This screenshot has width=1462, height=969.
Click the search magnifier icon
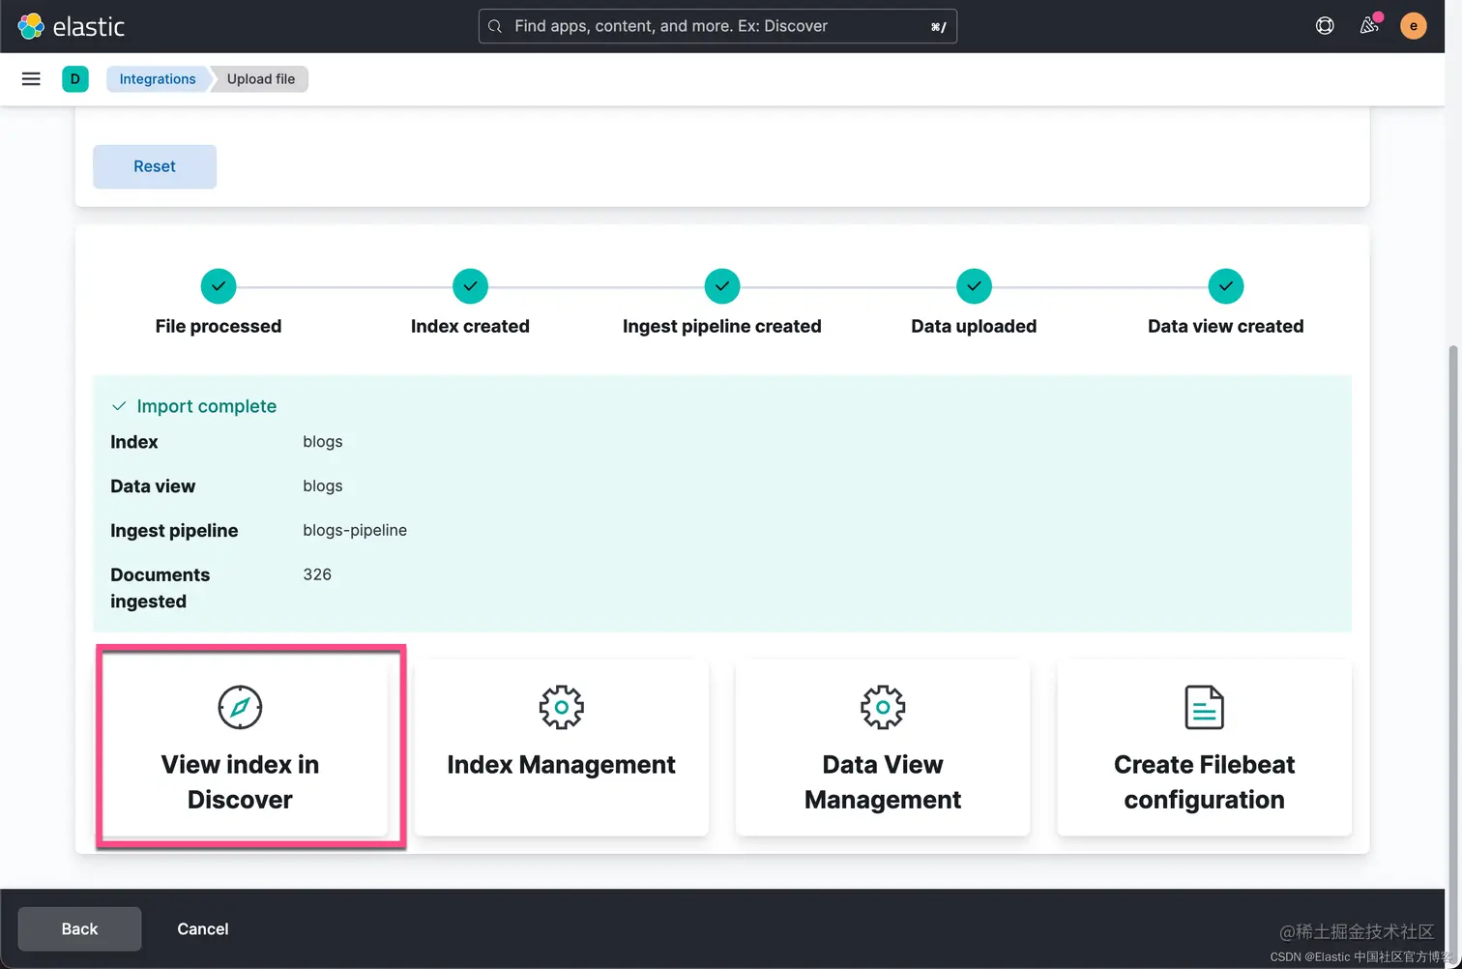coord(495,26)
